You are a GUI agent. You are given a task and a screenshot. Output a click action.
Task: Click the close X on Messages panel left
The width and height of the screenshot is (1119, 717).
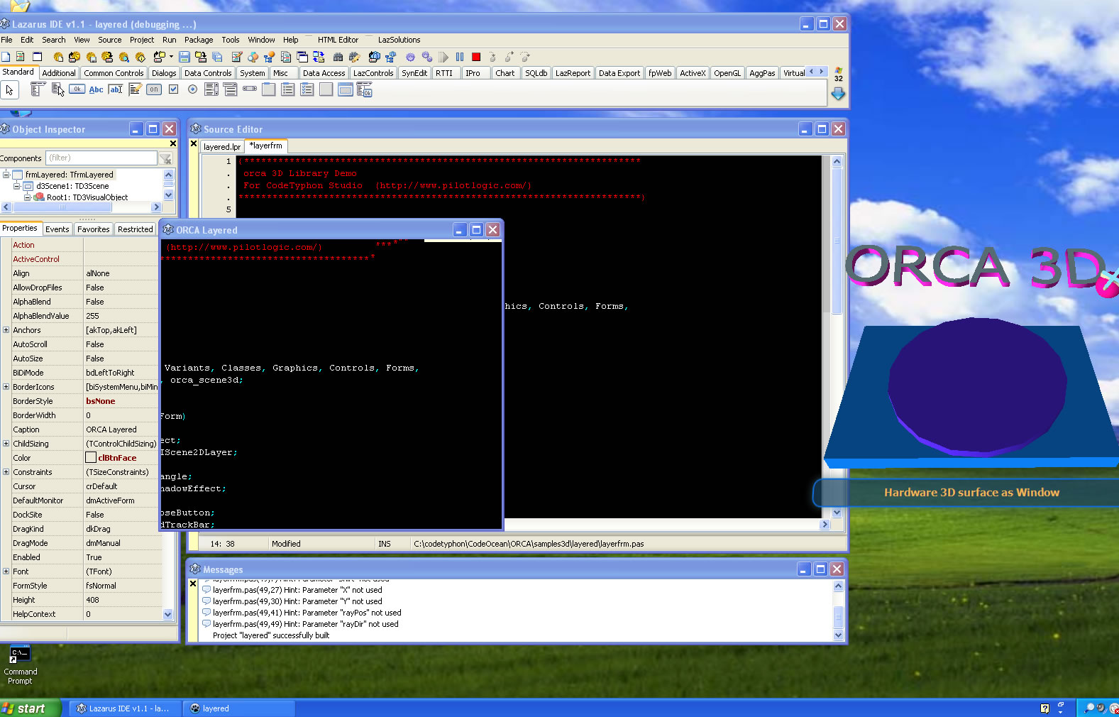[x=192, y=584]
